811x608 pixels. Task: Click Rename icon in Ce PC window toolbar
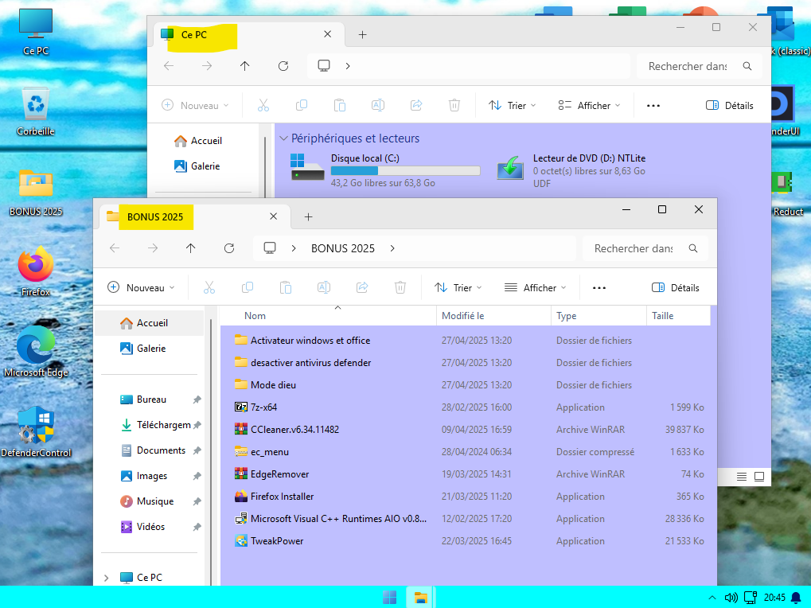(378, 106)
